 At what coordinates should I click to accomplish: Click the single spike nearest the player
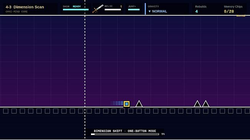(x=139, y=104)
